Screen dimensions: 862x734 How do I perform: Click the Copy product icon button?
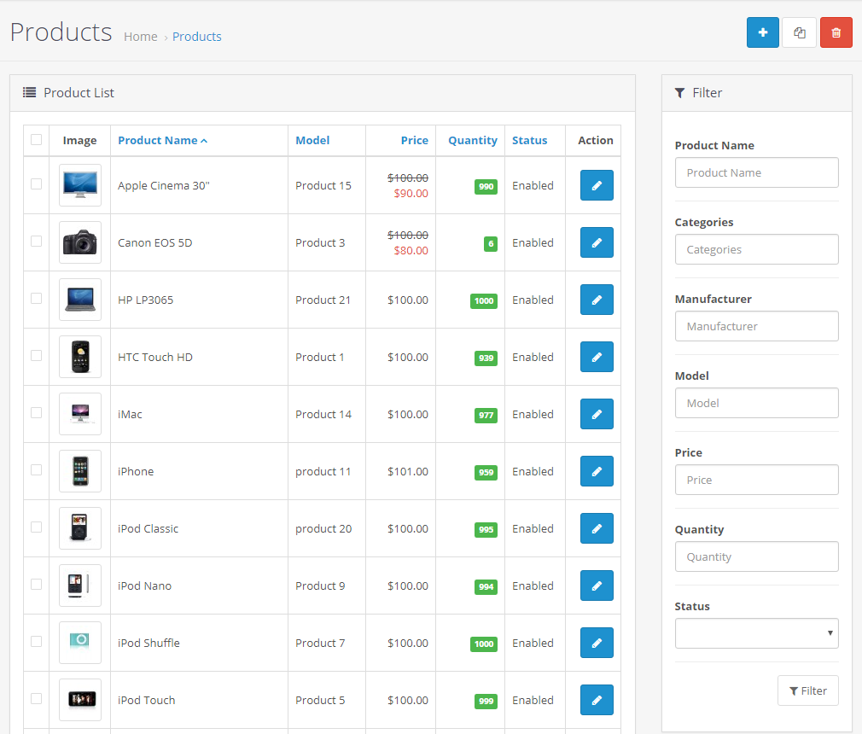click(800, 32)
